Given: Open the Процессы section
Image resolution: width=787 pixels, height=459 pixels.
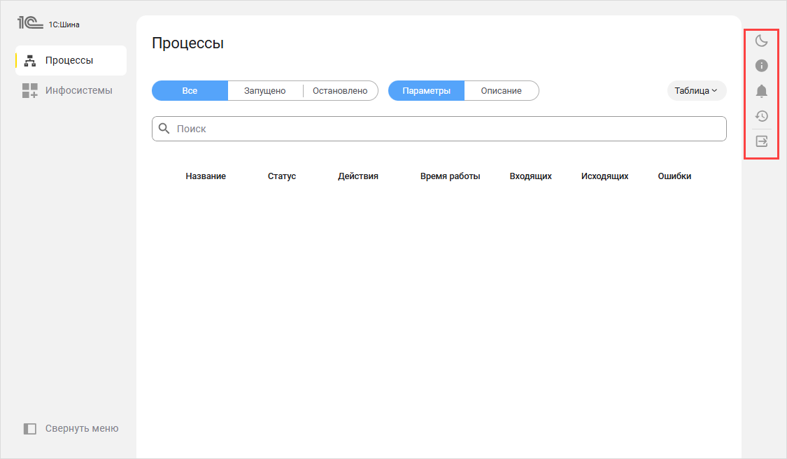Looking at the screenshot, I should point(69,60).
